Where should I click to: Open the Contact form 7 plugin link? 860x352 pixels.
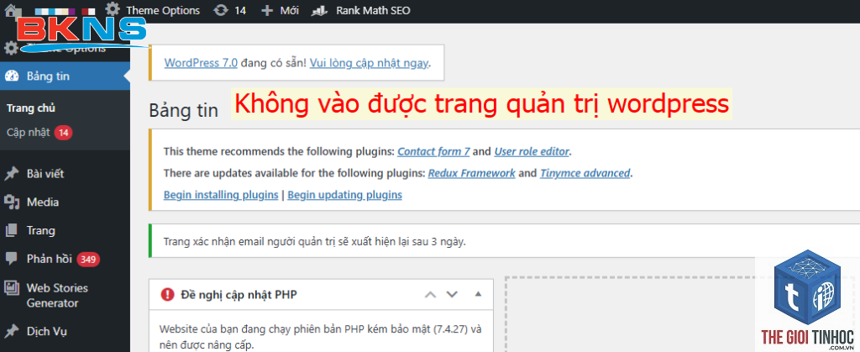tap(434, 151)
